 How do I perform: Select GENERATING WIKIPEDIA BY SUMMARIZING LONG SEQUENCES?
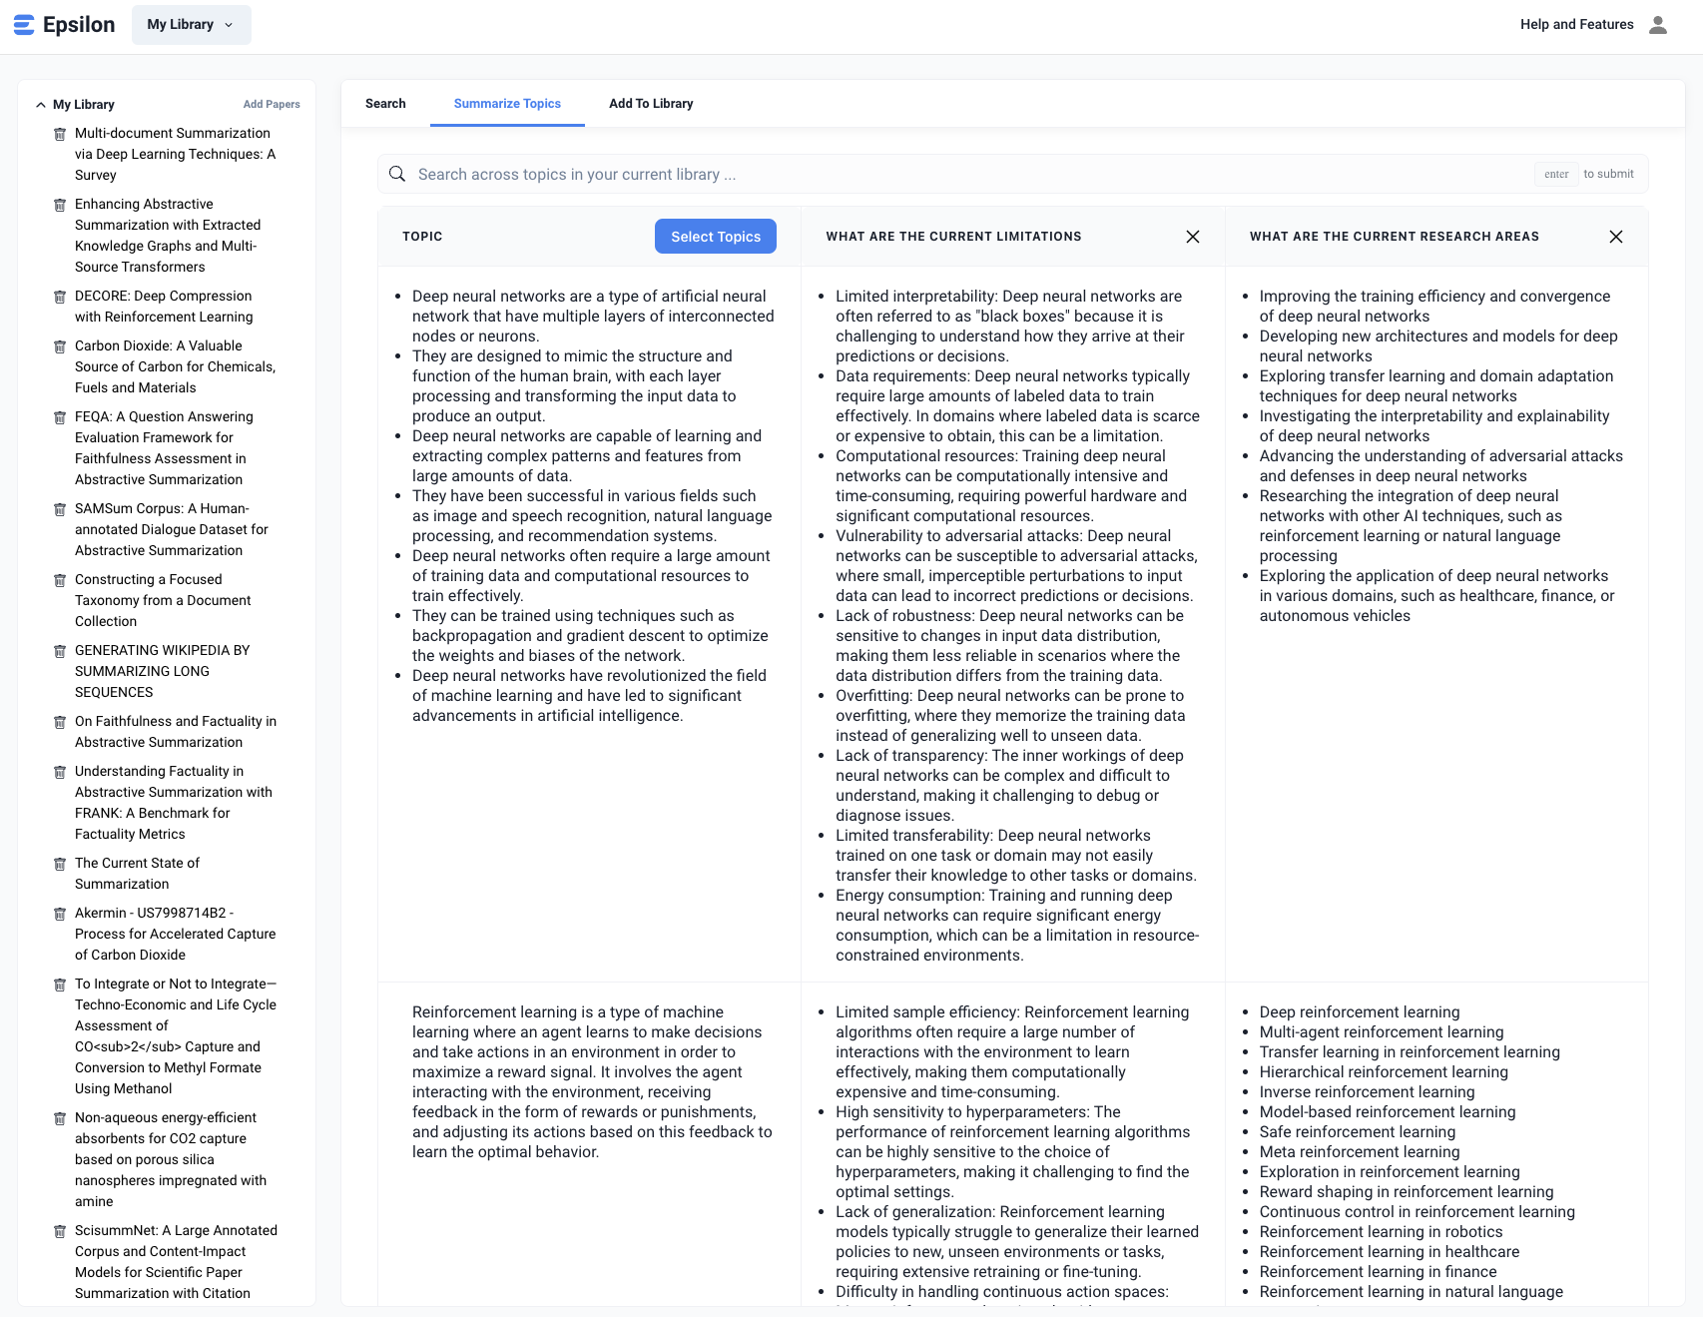[163, 672]
